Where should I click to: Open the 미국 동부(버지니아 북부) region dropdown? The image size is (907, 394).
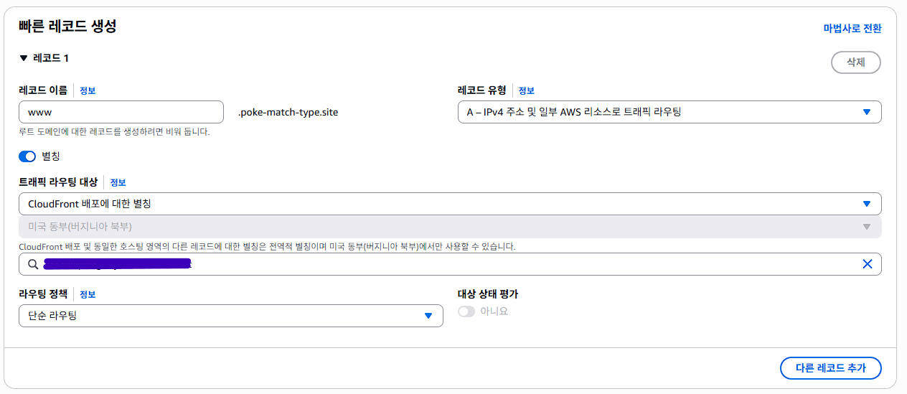pos(450,227)
